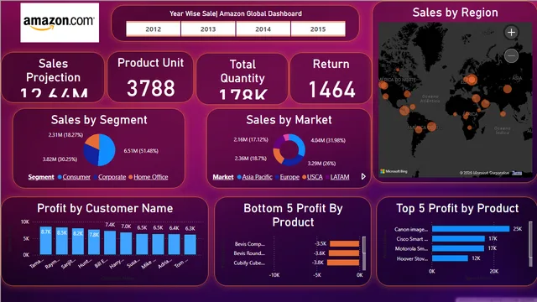The image size is (537, 302).
Task: Click '2.31M (18.27%)' segment label
Action: click(x=65, y=135)
